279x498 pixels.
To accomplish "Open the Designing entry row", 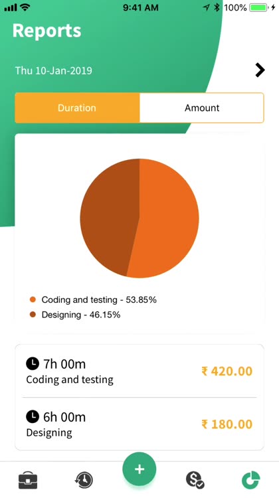I will click(x=139, y=424).
